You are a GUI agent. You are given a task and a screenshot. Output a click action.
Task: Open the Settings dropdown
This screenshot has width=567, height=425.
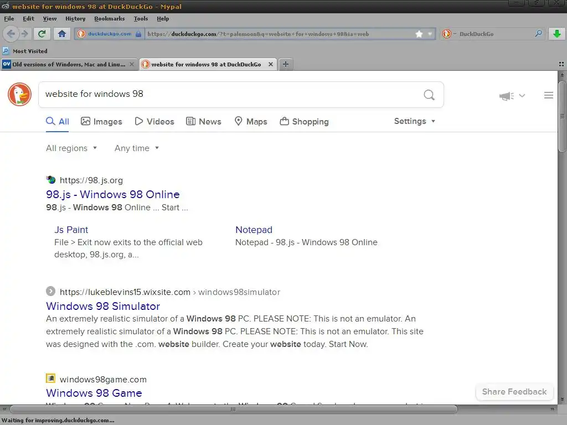414,121
